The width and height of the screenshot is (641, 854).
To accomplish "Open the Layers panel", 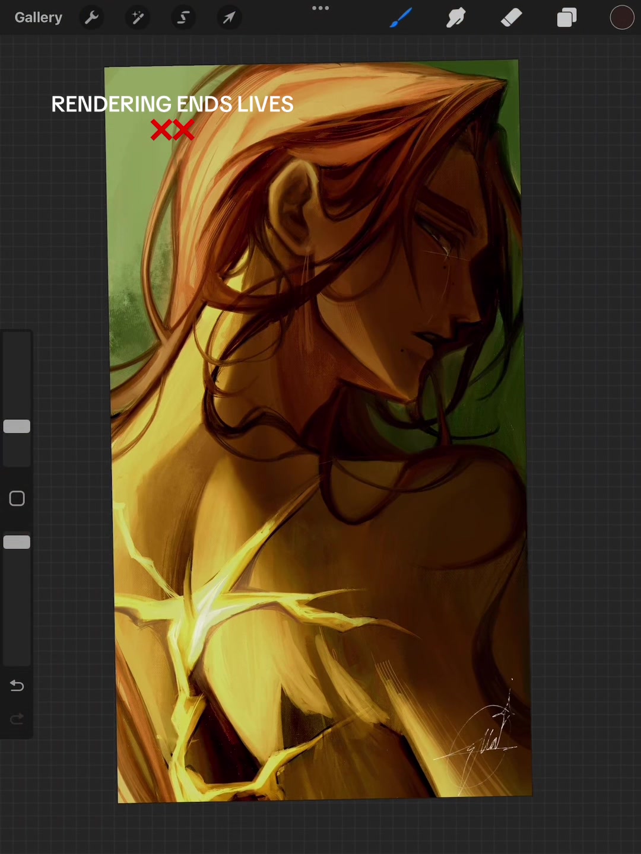I will click(567, 18).
